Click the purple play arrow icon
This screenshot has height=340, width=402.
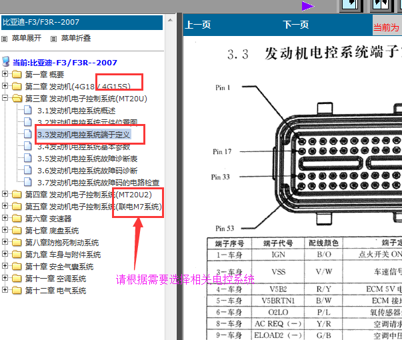[x=307, y=6]
